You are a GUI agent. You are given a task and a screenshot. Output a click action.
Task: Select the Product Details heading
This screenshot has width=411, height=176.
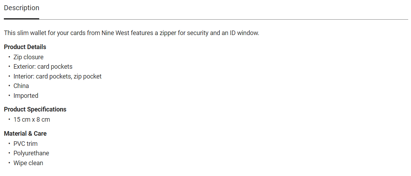click(25, 47)
